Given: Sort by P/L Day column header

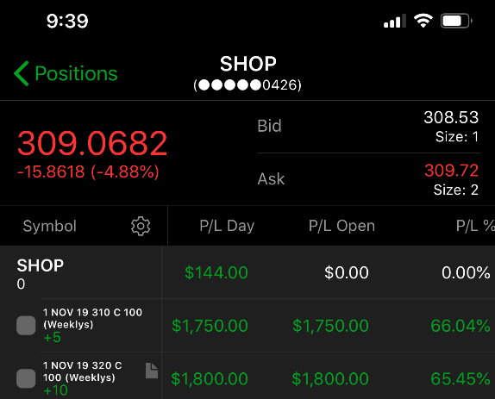Looking at the screenshot, I should click(227, 226).
